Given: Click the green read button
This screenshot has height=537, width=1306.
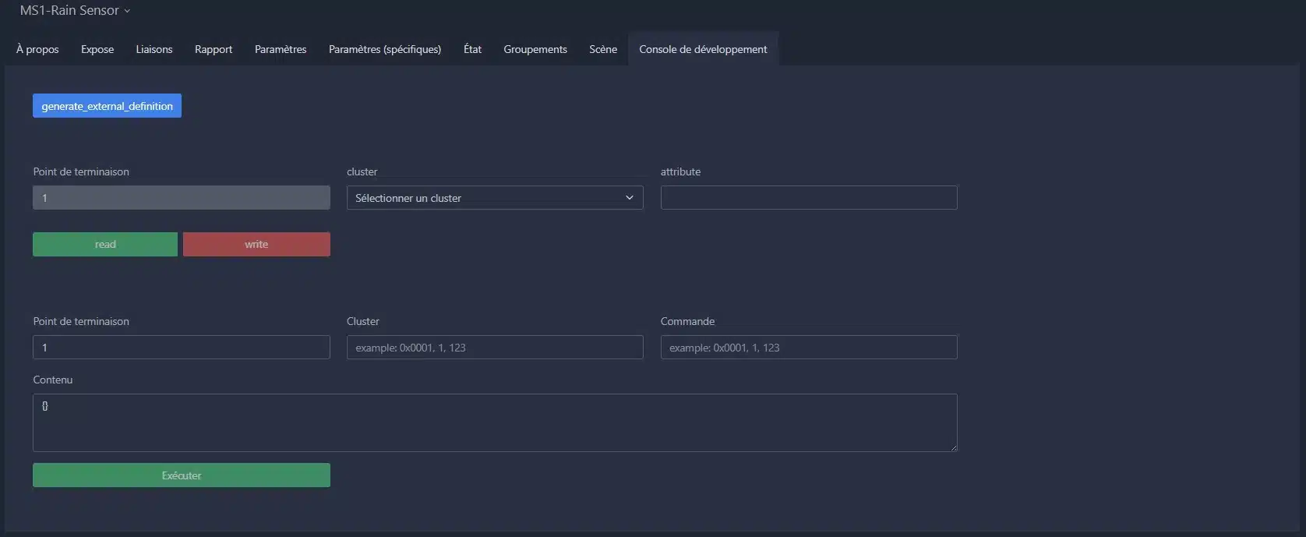Looking at the screenshot, I should pos(105,244).
